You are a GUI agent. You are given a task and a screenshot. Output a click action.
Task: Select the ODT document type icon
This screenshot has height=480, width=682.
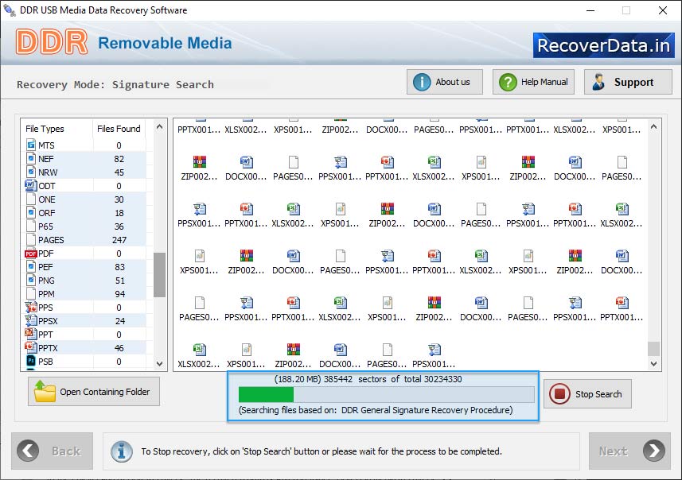pyautogui.click(x=30, y=185)
